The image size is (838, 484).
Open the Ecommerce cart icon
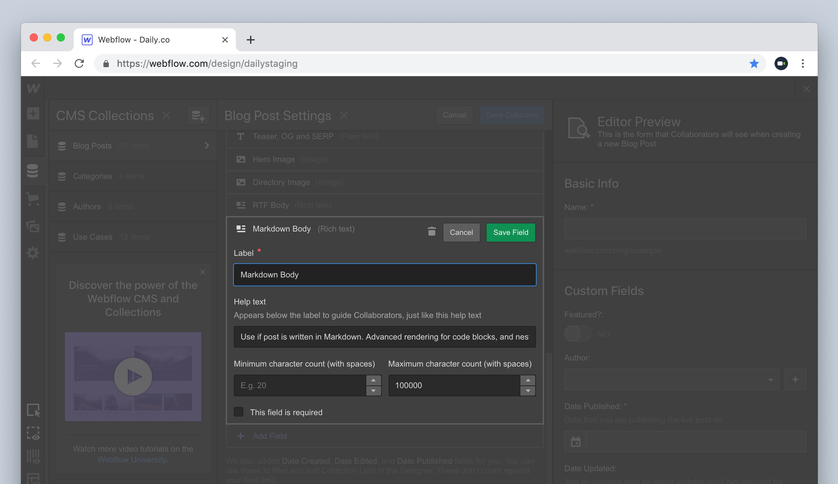coord(33,199)
